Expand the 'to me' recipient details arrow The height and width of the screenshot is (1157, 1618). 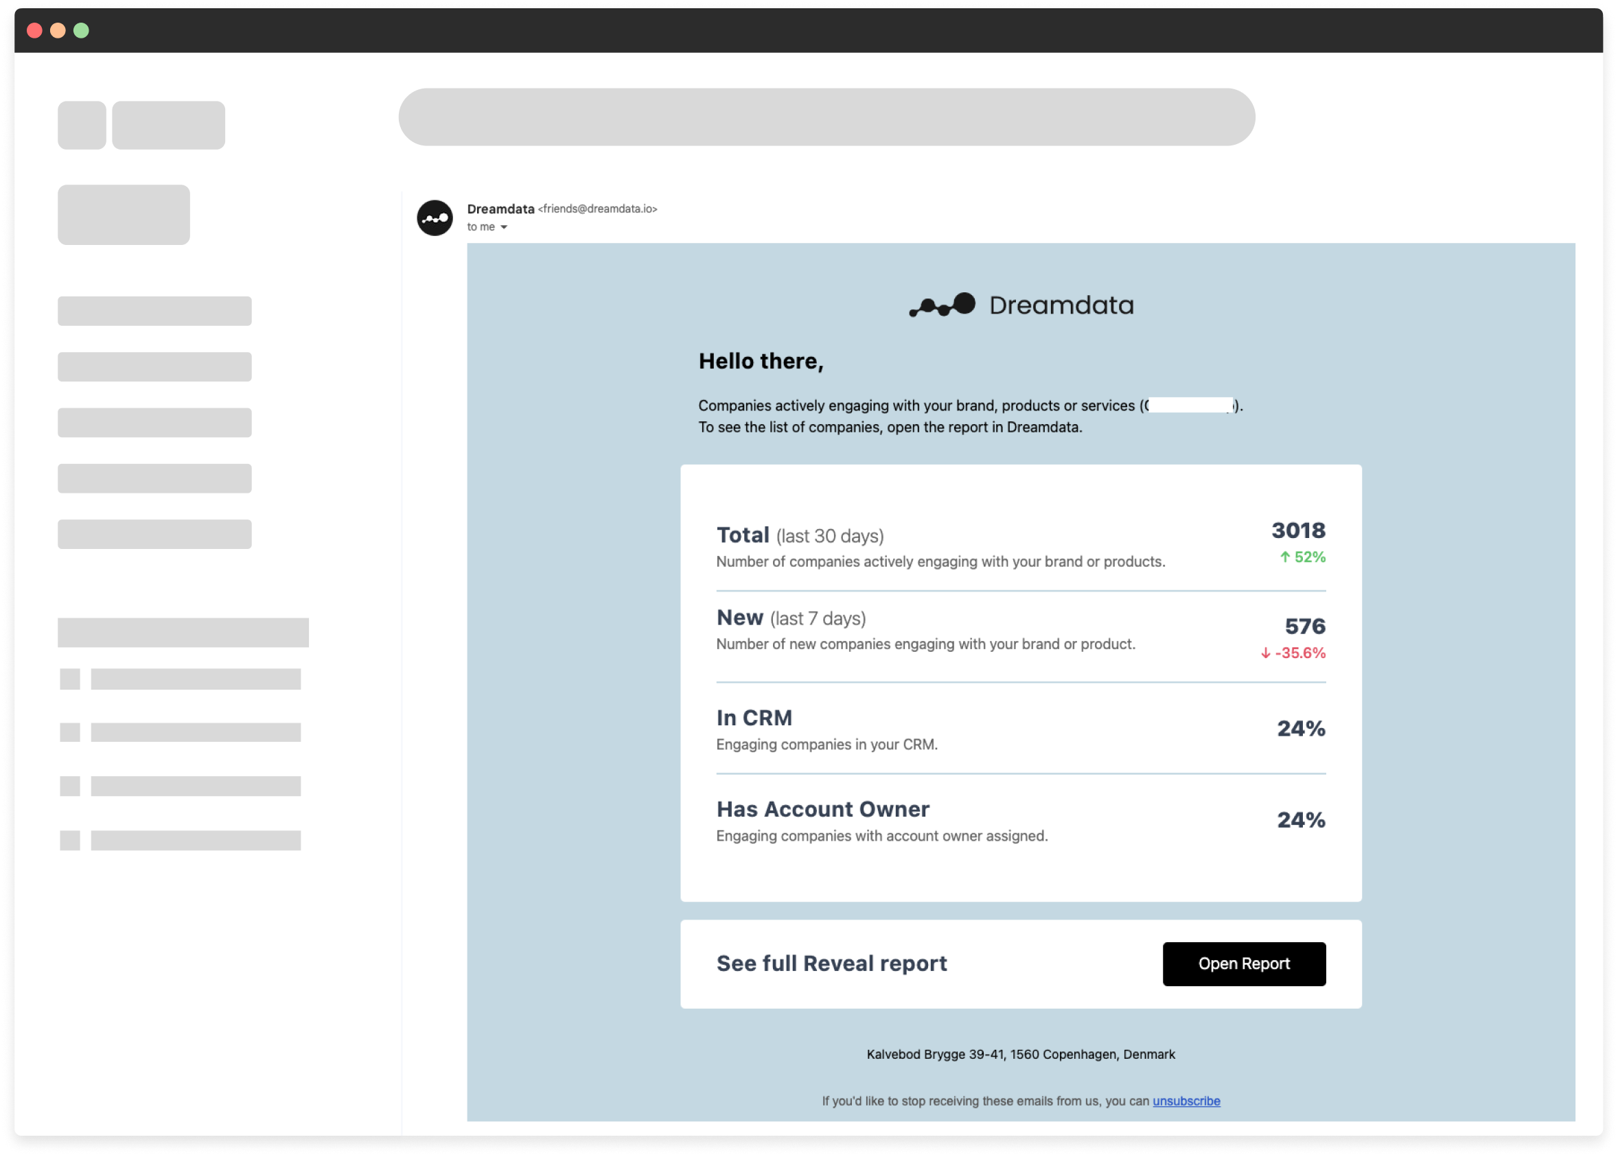(x=504, y=227)
